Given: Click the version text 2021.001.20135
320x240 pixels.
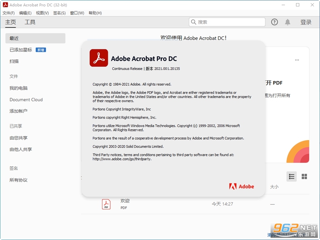Looking at the screenshot, I should click(x=167, y=69).
